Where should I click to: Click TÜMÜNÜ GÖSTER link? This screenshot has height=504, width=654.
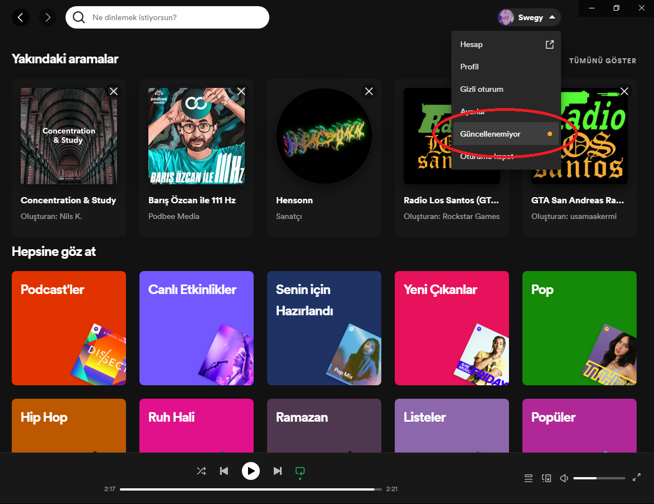click(x=602, y=61)
